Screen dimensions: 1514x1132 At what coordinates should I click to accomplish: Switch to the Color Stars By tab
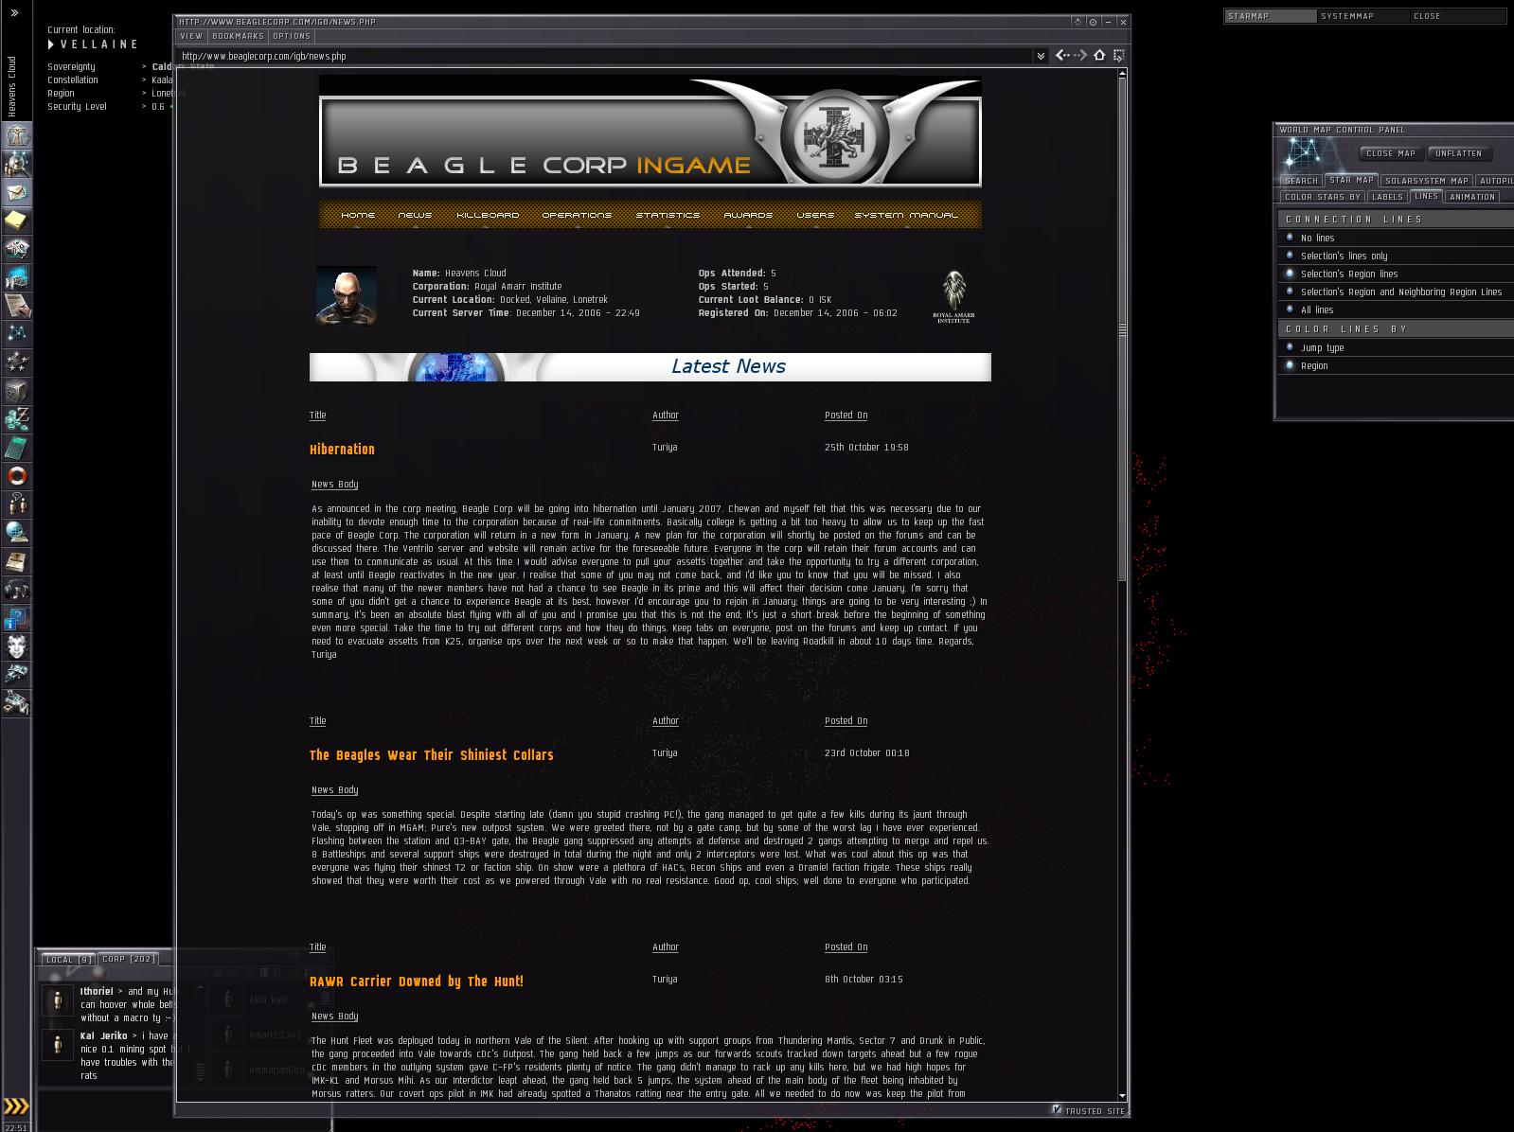coord(1322,197)
